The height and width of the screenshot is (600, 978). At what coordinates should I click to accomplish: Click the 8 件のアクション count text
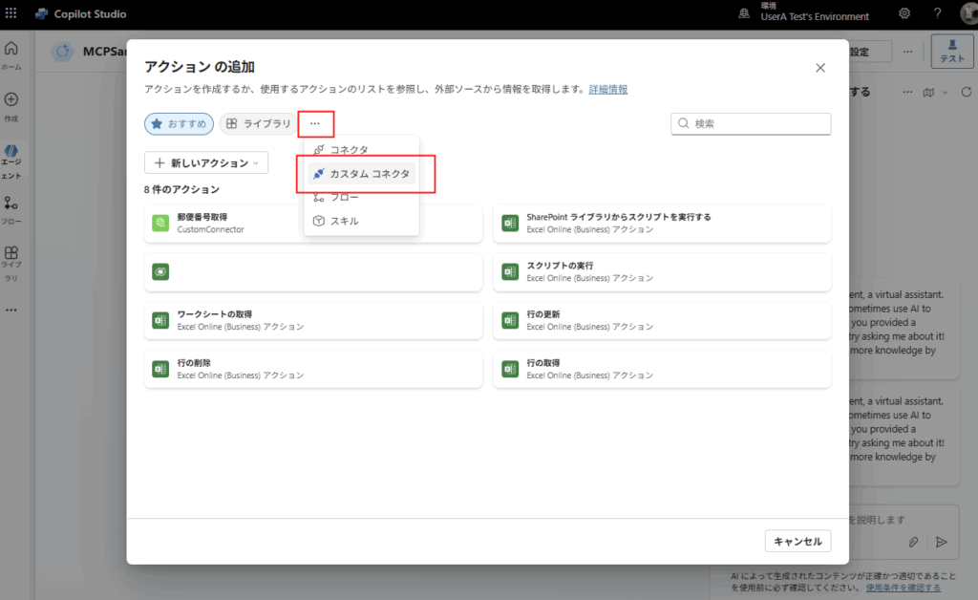pyautogui.click(x=181, y=189)
